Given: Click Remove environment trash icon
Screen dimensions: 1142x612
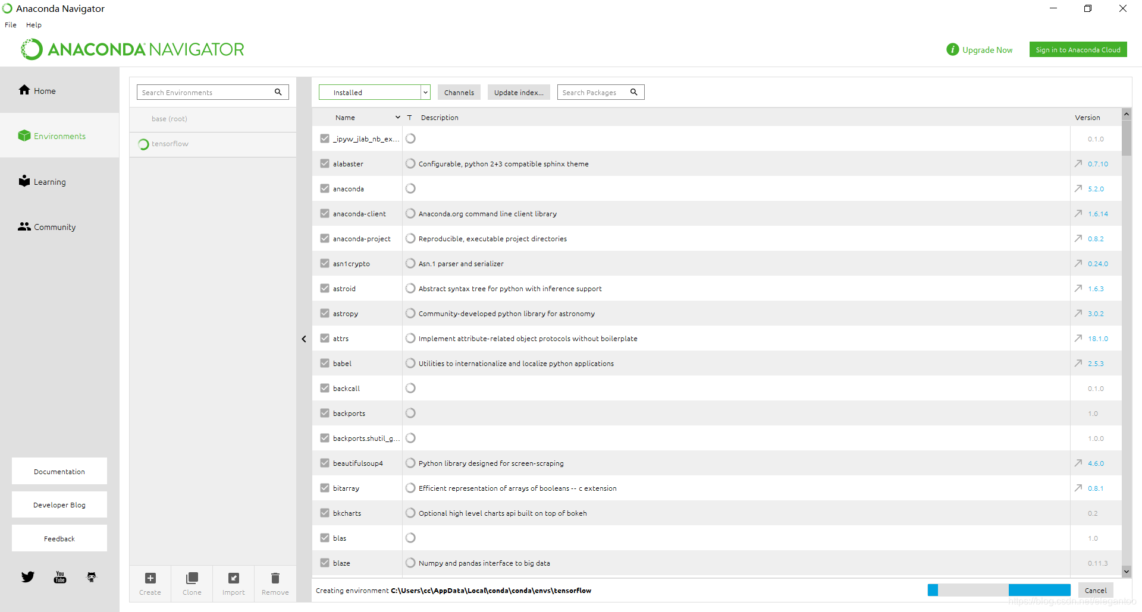Looking at the screenshot, I should [275, 578].
